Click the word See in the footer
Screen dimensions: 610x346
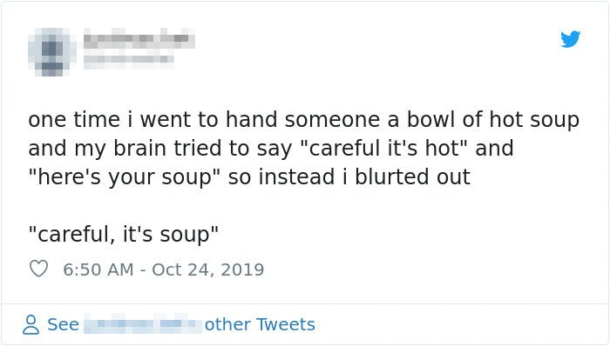click(x=63, y=324)
